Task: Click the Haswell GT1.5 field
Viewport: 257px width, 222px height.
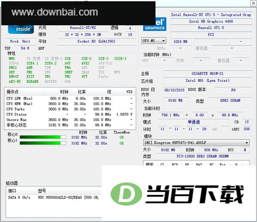Action: coord(211,28)
